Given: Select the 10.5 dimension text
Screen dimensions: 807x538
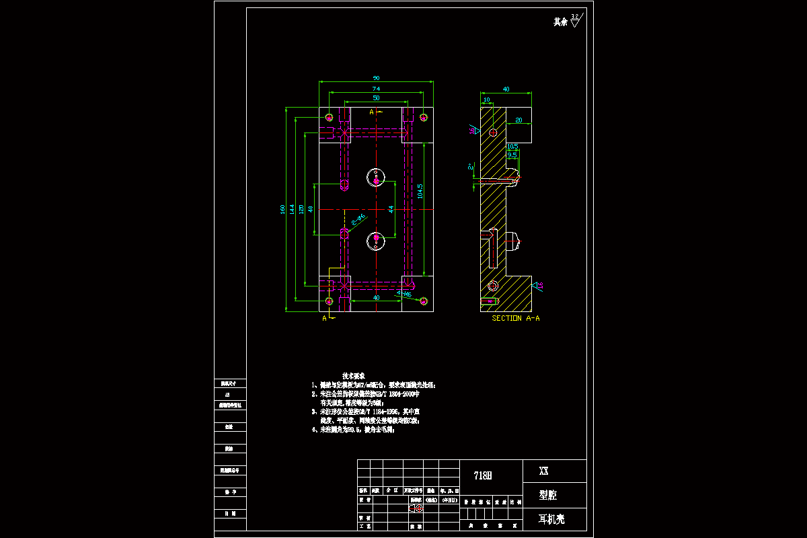Looking at the screenshot, I should pyautogui.click(x=512, y=146).
